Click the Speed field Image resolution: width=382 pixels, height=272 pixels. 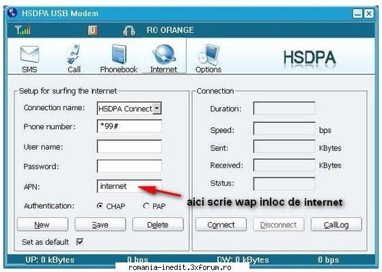tap(284, 128)
